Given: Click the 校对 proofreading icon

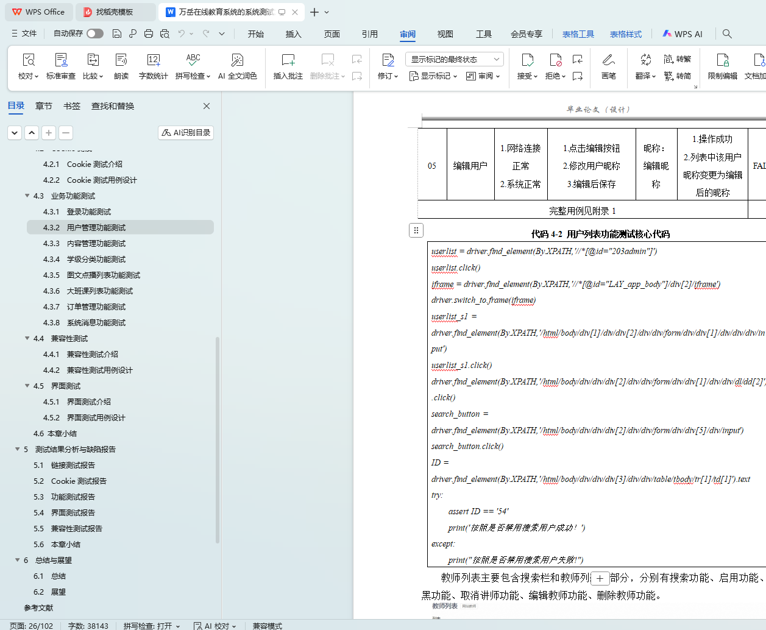Looking at the screenshot, I should pos(28,60).
